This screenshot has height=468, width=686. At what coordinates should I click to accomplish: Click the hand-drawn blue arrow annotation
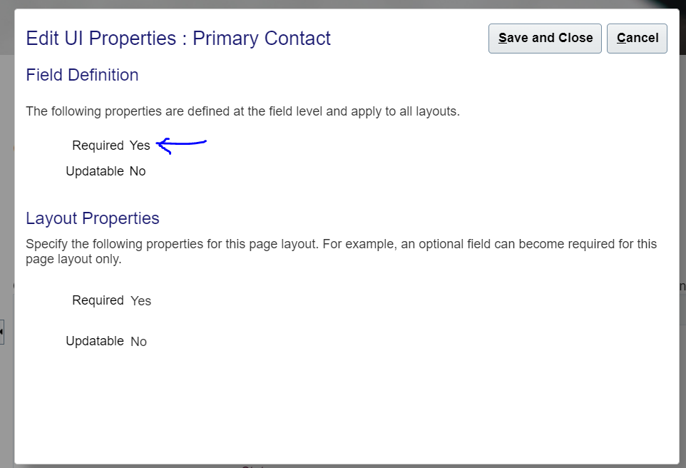pos(181,145)
